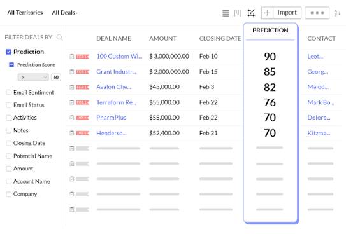The image size is (346, 234).
Task: Click red date tag on 100 Custom Wi row
Action: pos(83,57)
